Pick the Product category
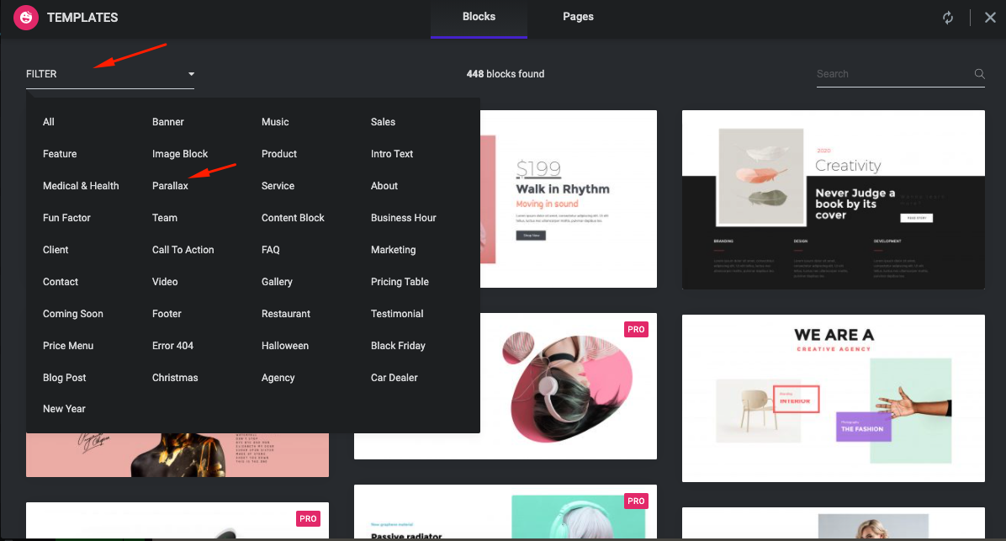 click(x=279, y=154)
